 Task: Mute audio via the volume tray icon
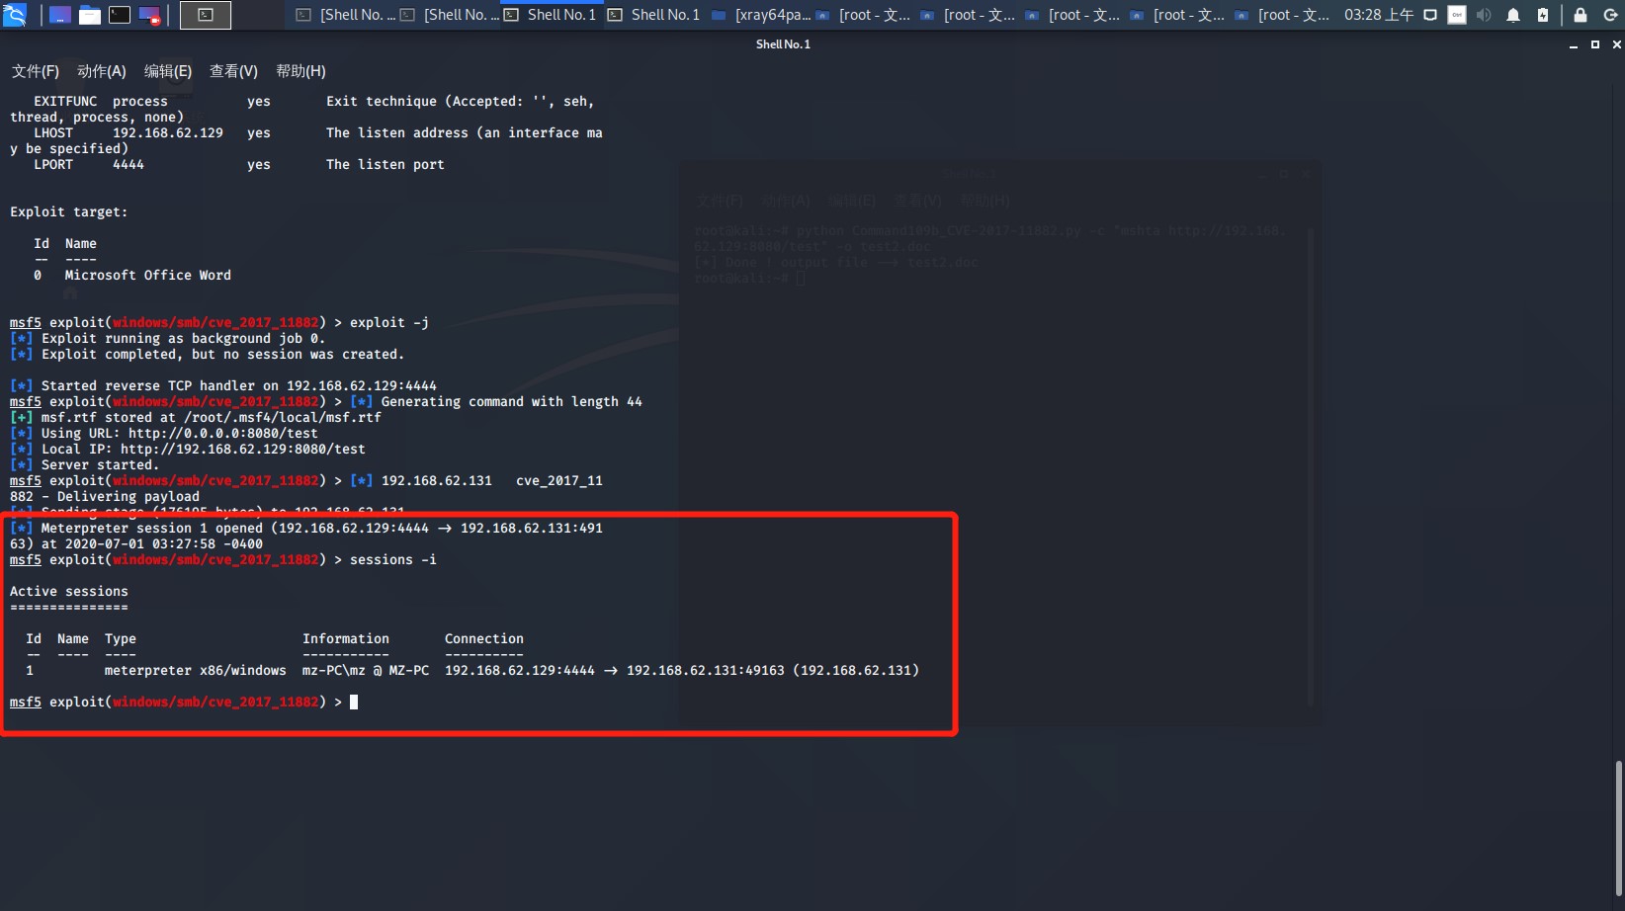pos(1484,15)
